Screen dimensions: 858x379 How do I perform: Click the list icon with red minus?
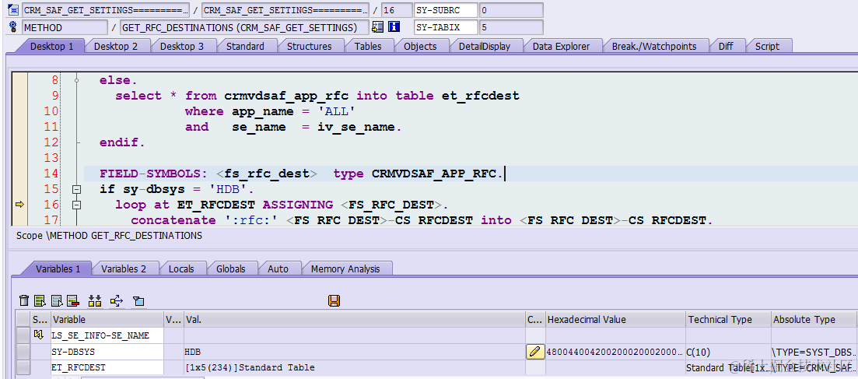pos(73,300)
